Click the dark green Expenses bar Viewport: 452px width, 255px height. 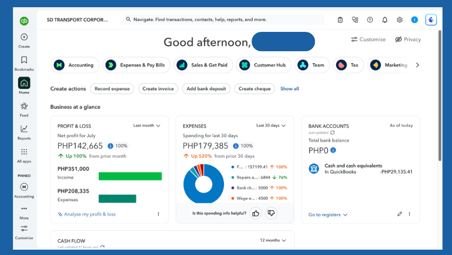coord(117,199)
